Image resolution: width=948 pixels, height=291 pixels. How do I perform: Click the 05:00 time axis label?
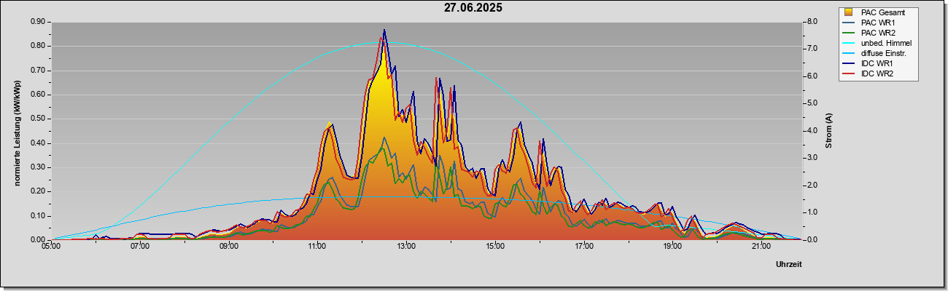pyautogui.click(x=51, y=246)
